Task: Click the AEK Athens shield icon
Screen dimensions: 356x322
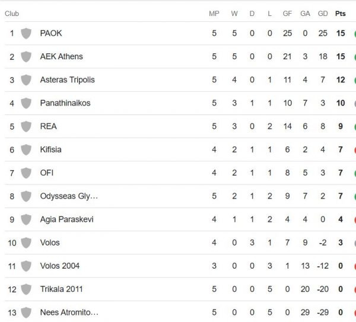Action: pos(26,56)
